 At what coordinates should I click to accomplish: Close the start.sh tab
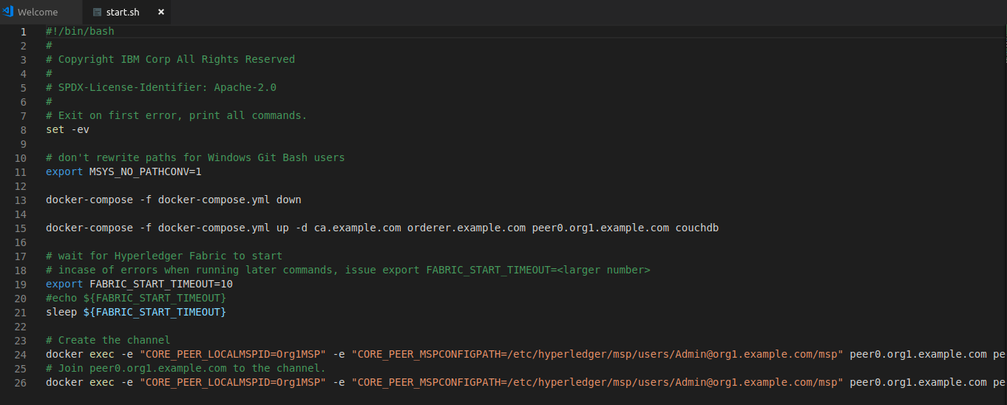pos(161,13)
